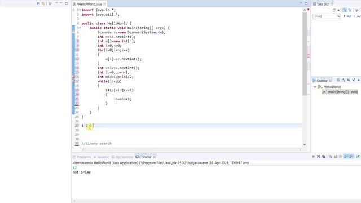This screenshot has height=203, width=361.
Task: Switch to the Javadoc tab
Action: click(x=102, y=157)
